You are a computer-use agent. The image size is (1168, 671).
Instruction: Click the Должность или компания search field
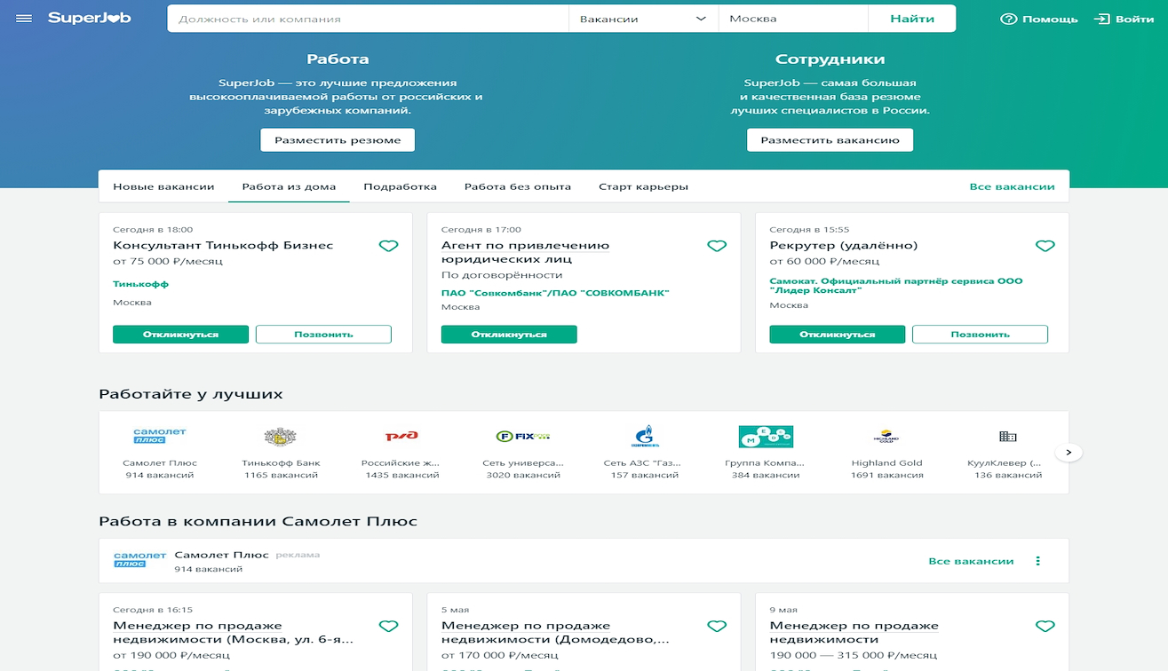(x=368, y=19)
